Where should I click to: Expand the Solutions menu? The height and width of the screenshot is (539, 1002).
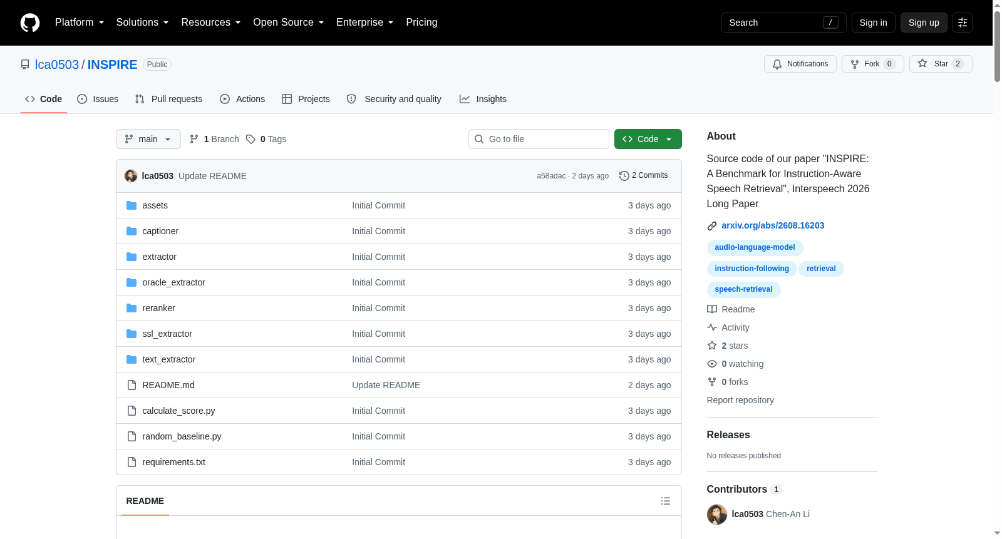[x=142, y=23]
